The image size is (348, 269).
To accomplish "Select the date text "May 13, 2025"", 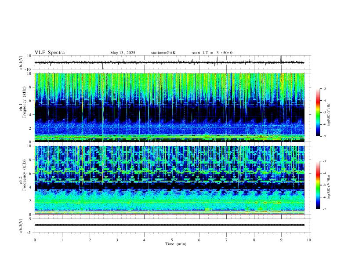I will (123, 53).
